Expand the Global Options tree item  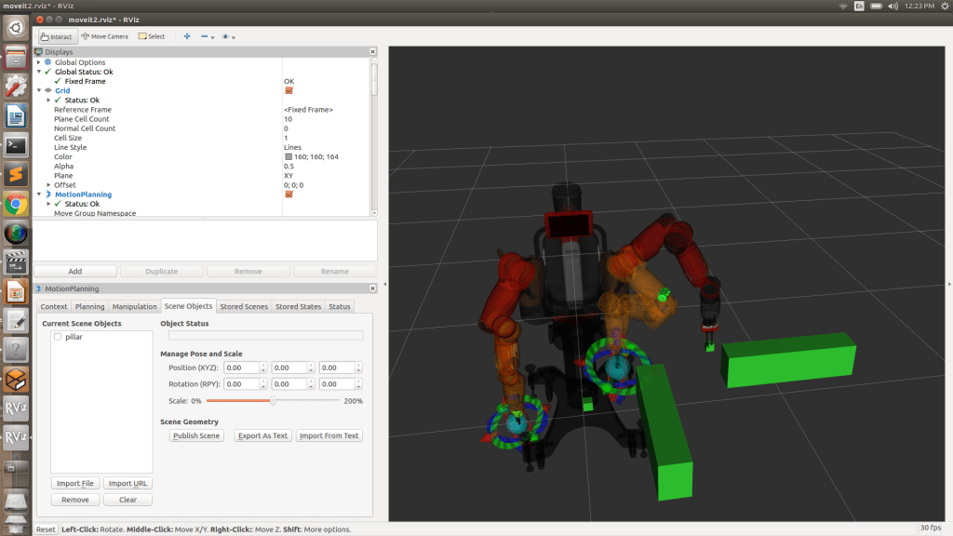39,62
